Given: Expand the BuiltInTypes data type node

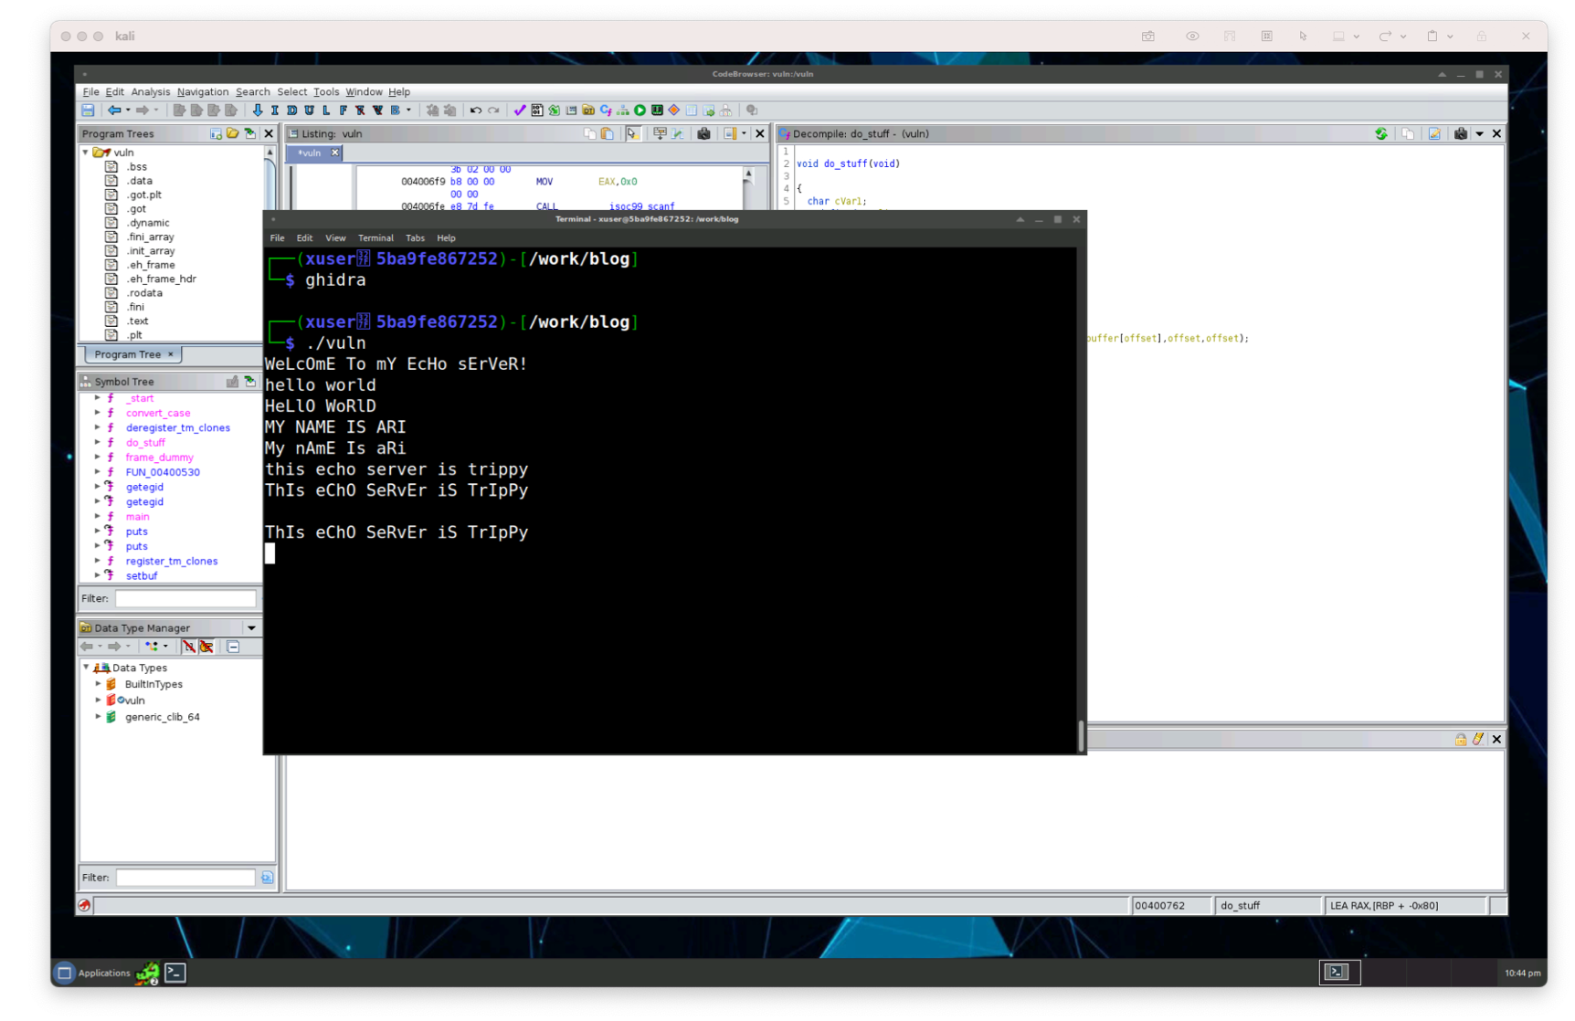Looking at the screenshot, I should [x=99, y=684].
